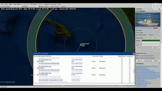Screen dimensions: 162x91
Task: Check Show Arcs for the 0/32 TLAM-D row
Action: coord(130,78)
